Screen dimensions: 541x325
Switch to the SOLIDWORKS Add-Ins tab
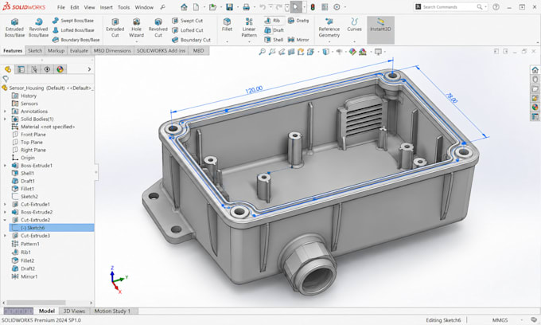coord(161,51)
